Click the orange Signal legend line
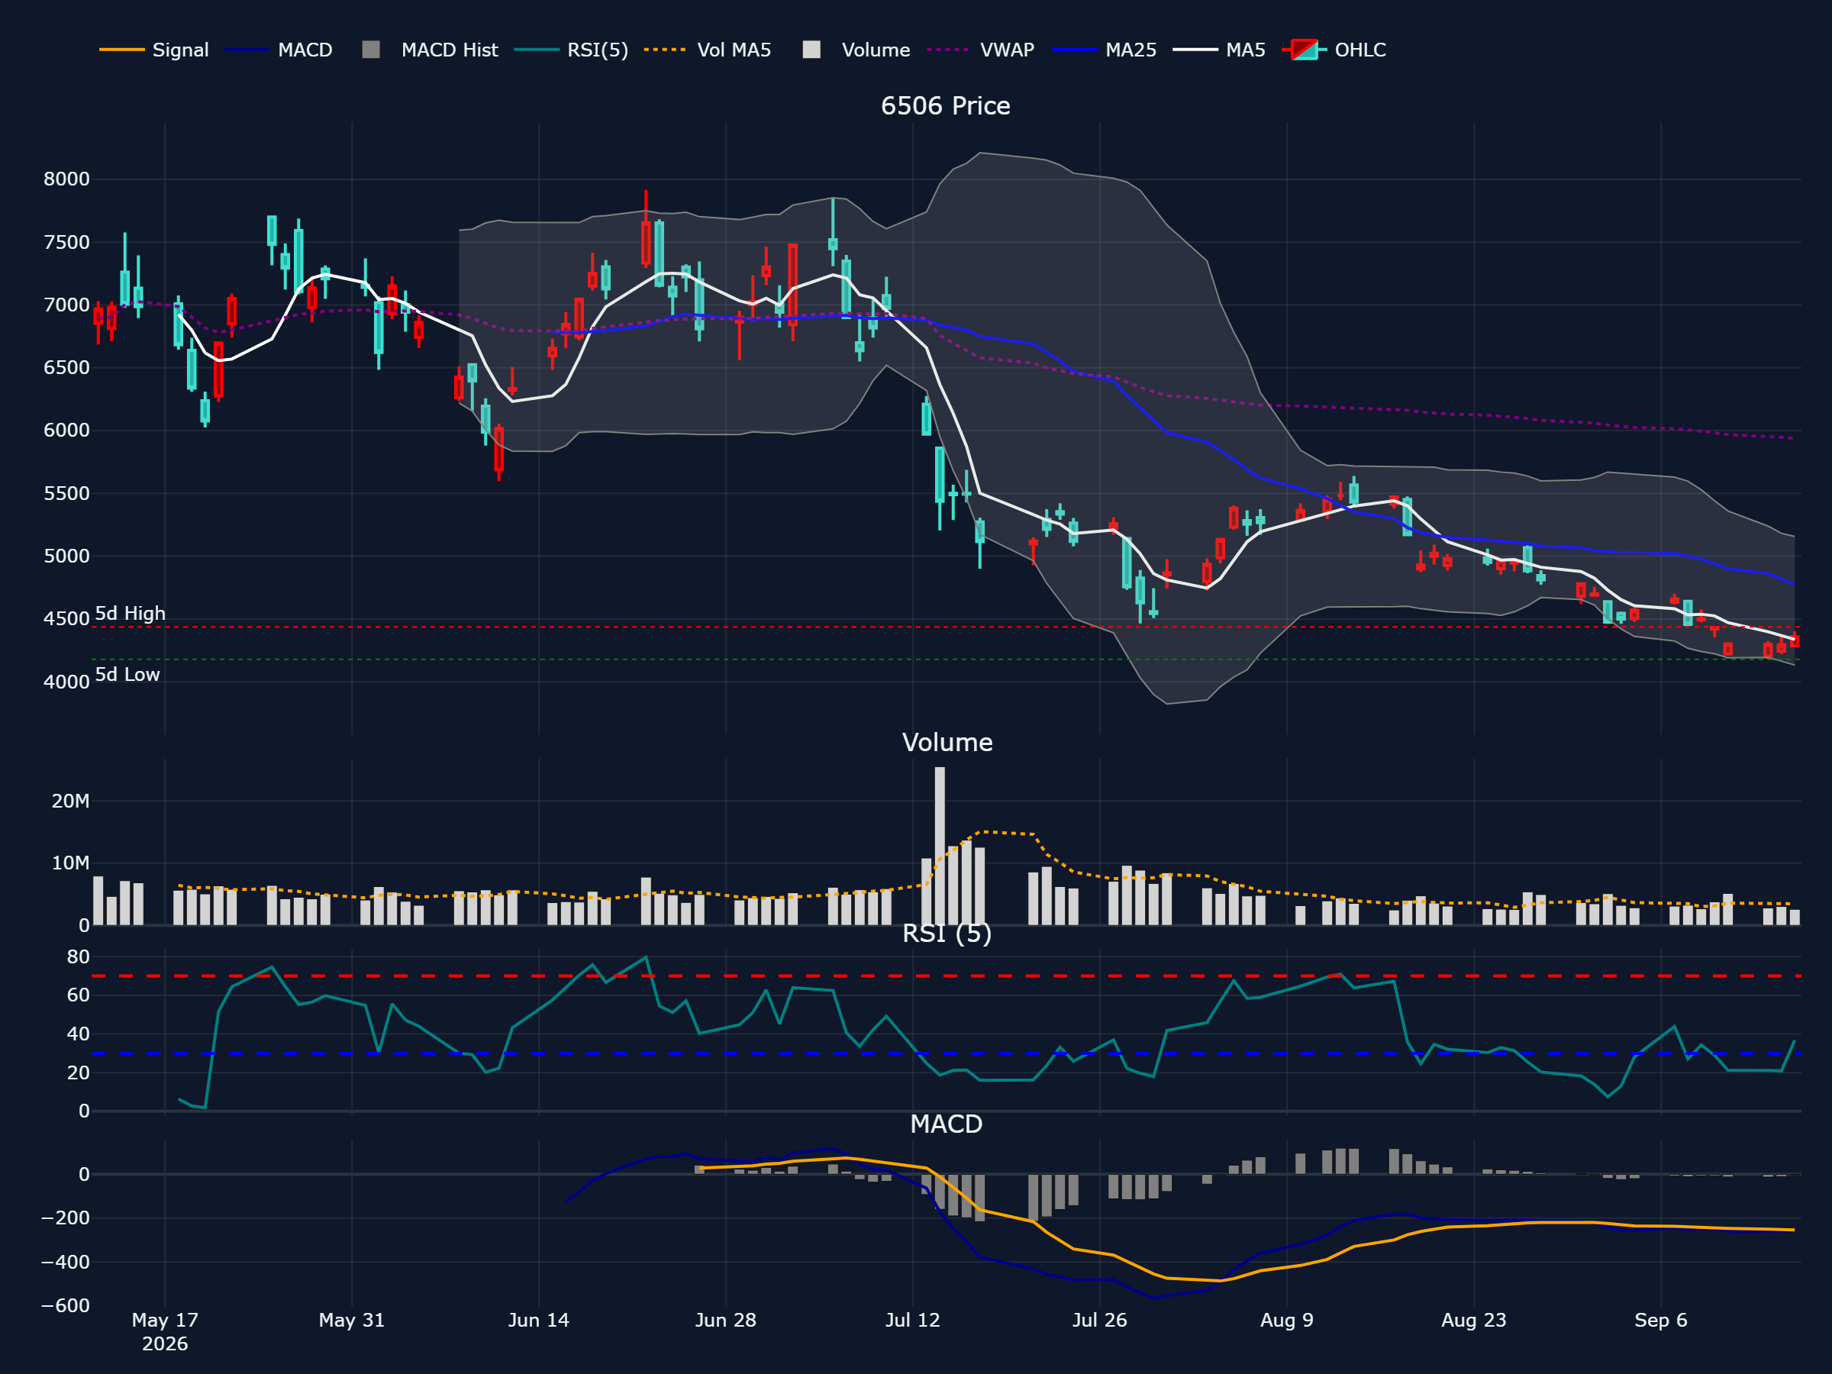The height and width of the screenshot is (1374, 1832). 121,50
